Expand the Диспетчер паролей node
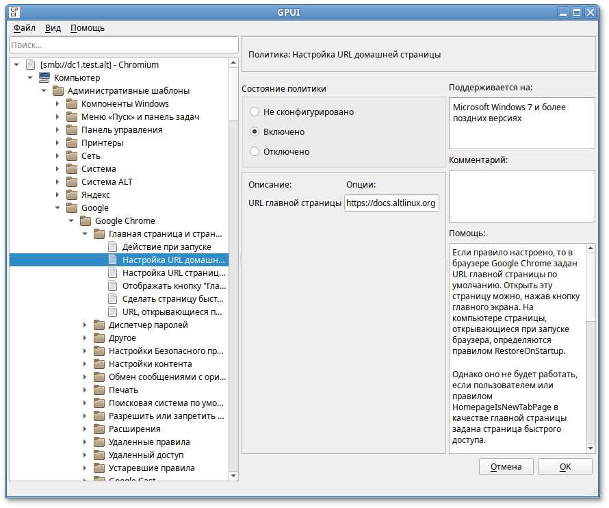609x508 pixels. (86, 325)
